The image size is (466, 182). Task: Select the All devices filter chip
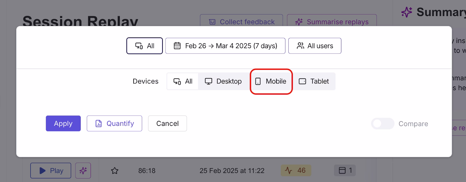click(183, 81)
